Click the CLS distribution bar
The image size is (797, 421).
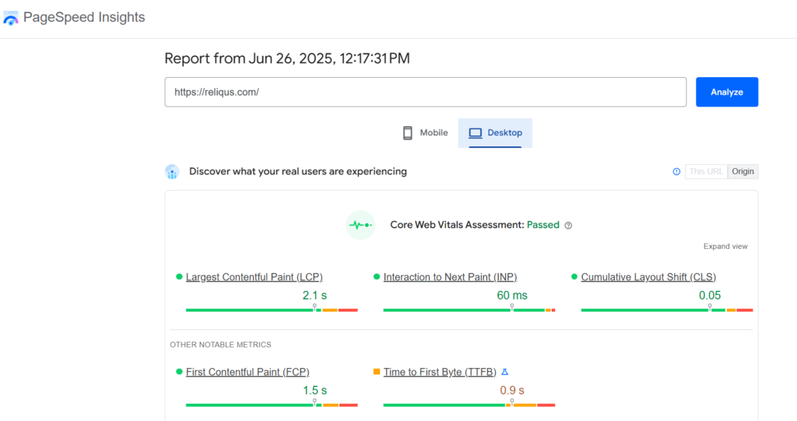[x=667, y=310]
